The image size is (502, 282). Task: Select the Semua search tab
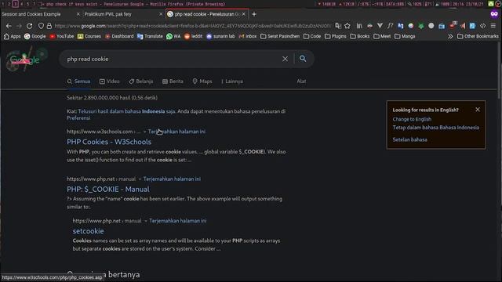(78, 81)
